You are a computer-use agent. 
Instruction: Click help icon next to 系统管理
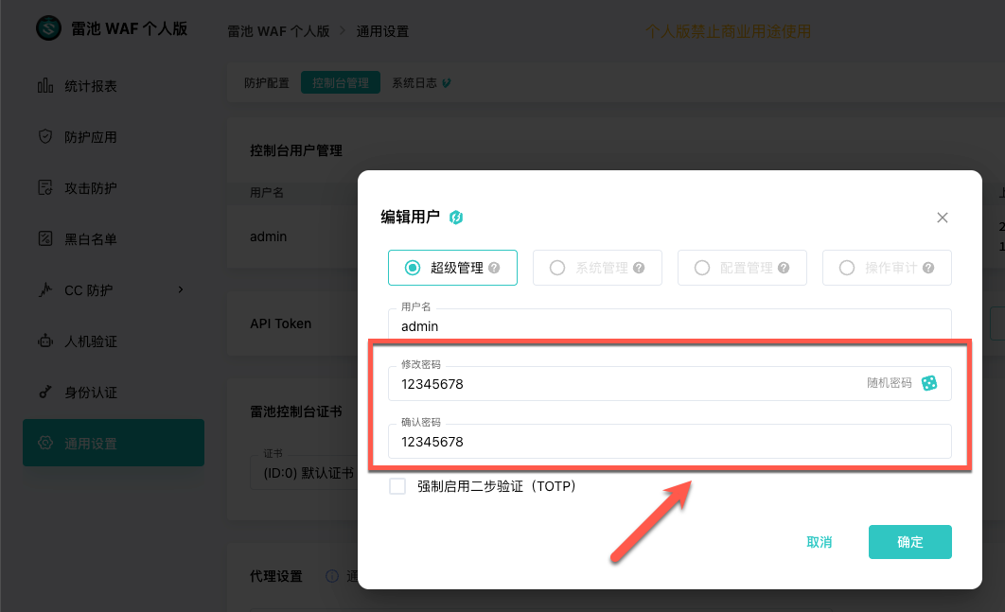click(639, 268)
